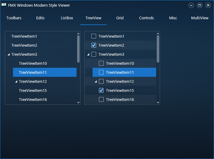The height and width of the screenshot is (159, 214).
Task: Select TreeViewItem1 in left tree
Action: (x=24, y=36)
